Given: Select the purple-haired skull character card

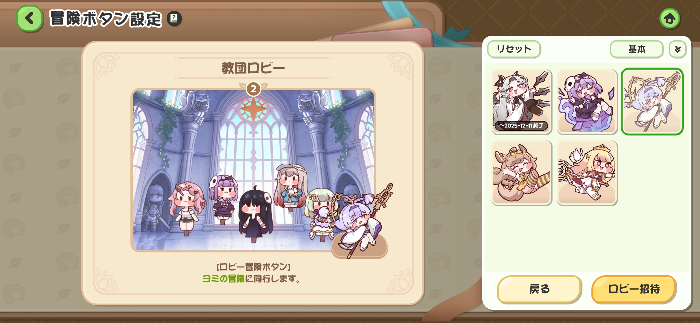Looking at the screenshot, I should pyautogui.click(x=587, y=102).
